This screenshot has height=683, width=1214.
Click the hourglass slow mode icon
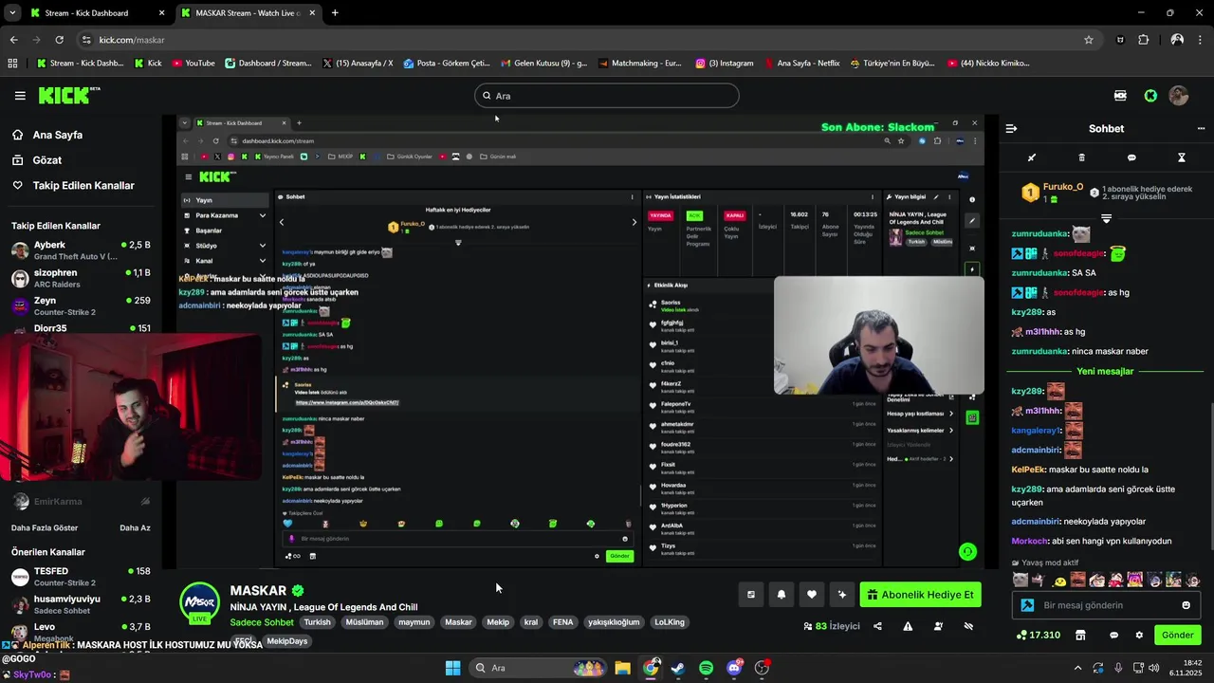point(1182,157)
